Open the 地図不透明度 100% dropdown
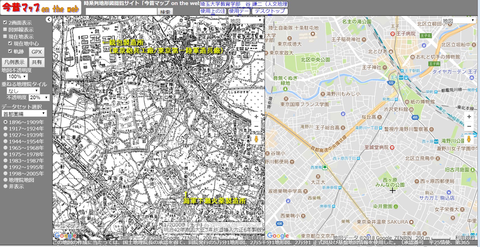Viewport: 480px width, 247px height. tap(17, 77)
